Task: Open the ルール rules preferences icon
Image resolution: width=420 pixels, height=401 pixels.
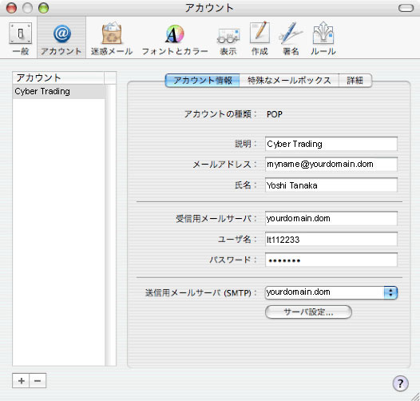Action: tap(323, 39)
